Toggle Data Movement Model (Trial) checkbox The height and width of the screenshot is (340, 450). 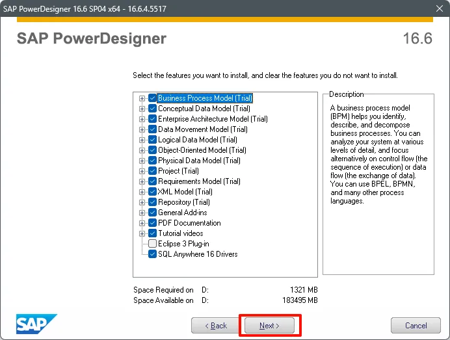[x=152, y=129]
